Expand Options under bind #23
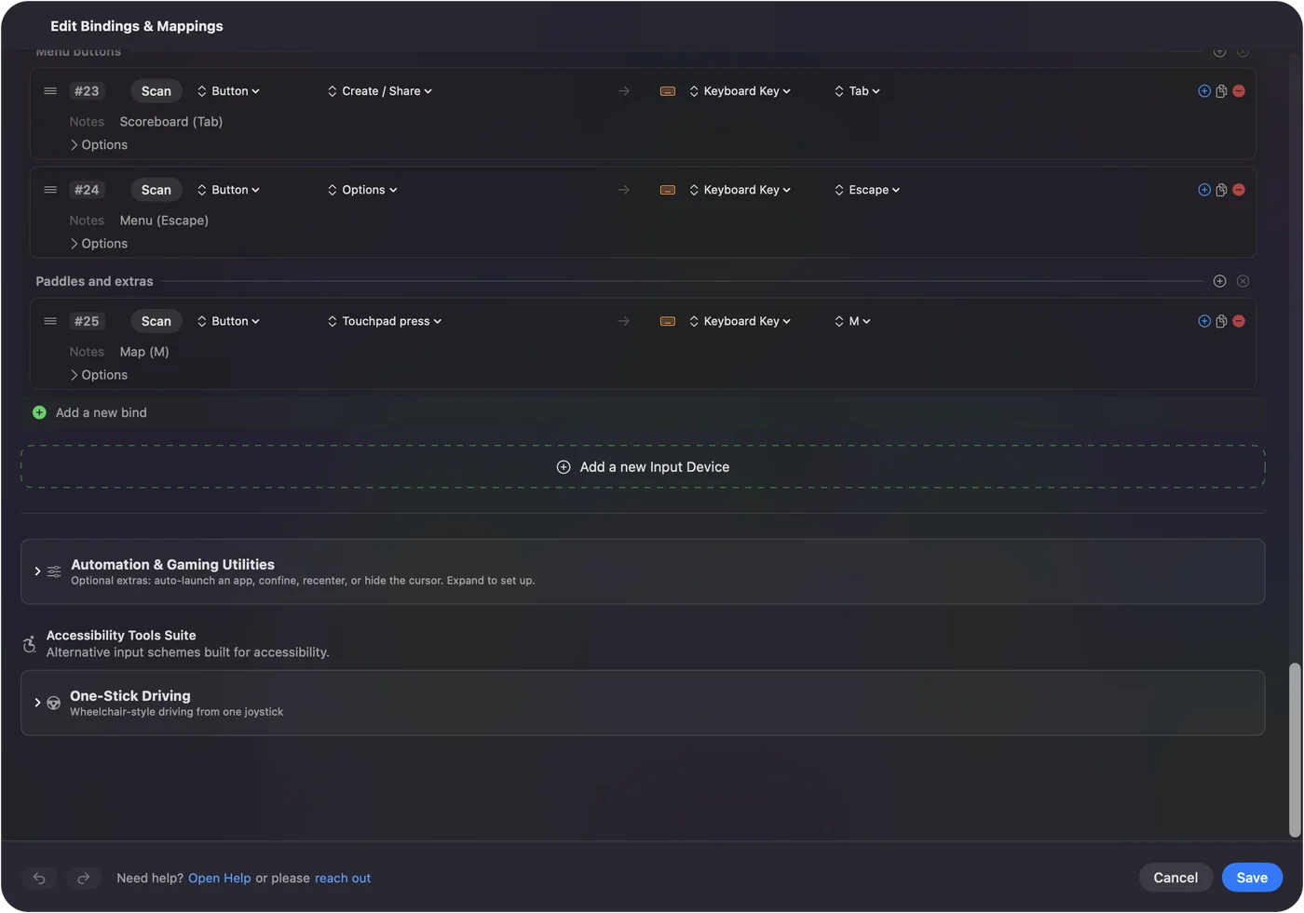 click(x=99, y=145)
